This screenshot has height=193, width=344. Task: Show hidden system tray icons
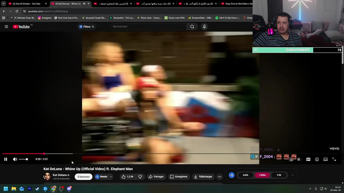point(310,189)
